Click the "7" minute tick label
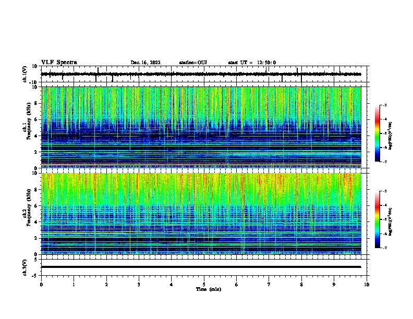 point(269,285)
